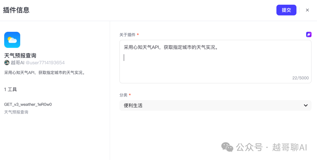
Task: Click the WeChat logo in the watermark
Action: pyautogui.click(x=227, y=147)
